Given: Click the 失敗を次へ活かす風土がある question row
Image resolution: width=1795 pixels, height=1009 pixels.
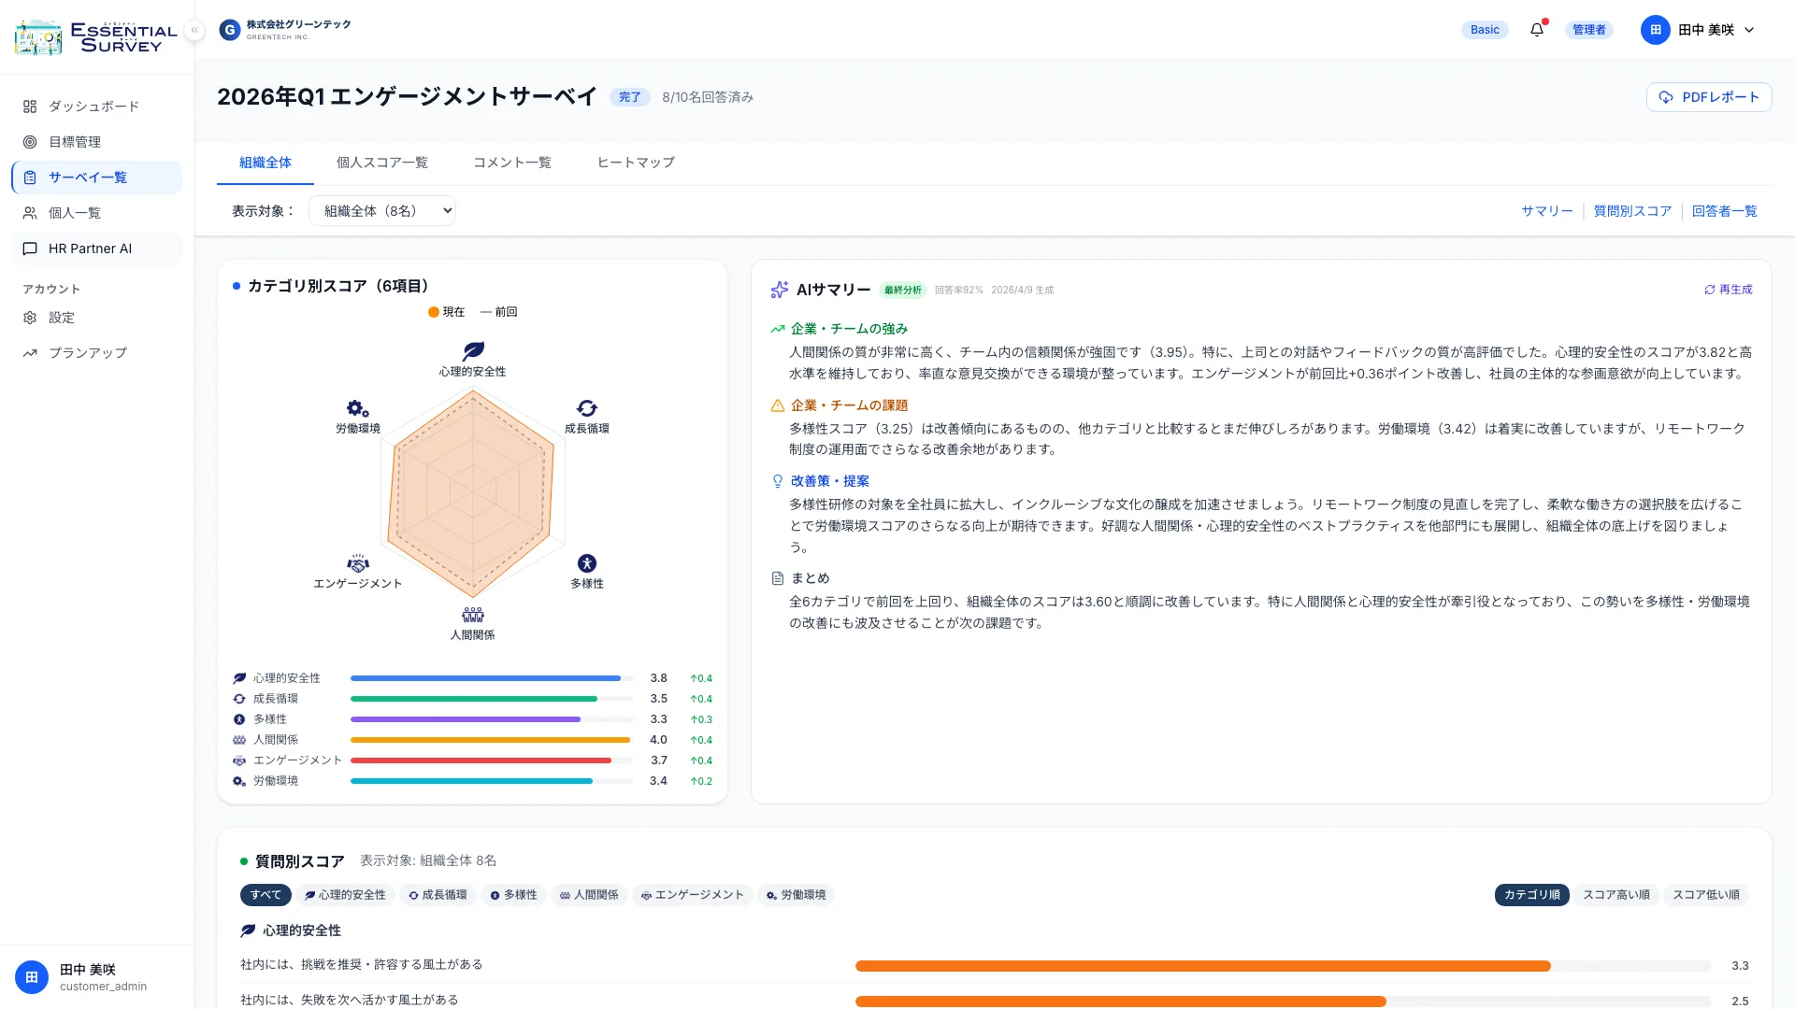Looking at the screenshot, I should [995, 1000].
